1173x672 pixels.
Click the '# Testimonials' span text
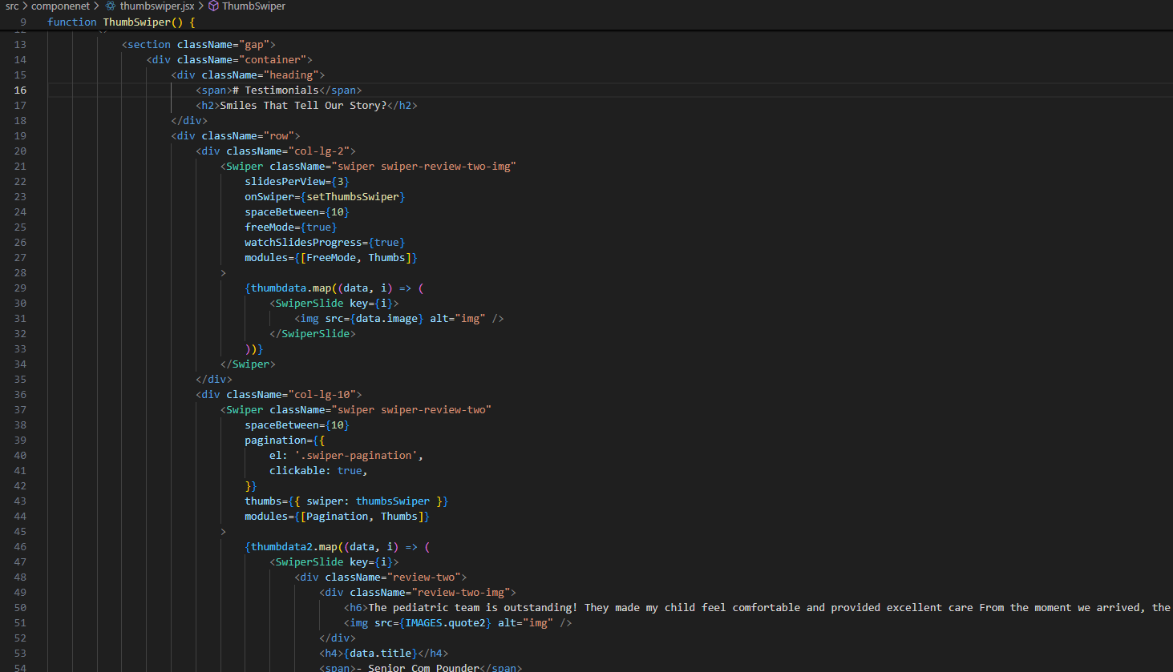click(x=276, y=90)
